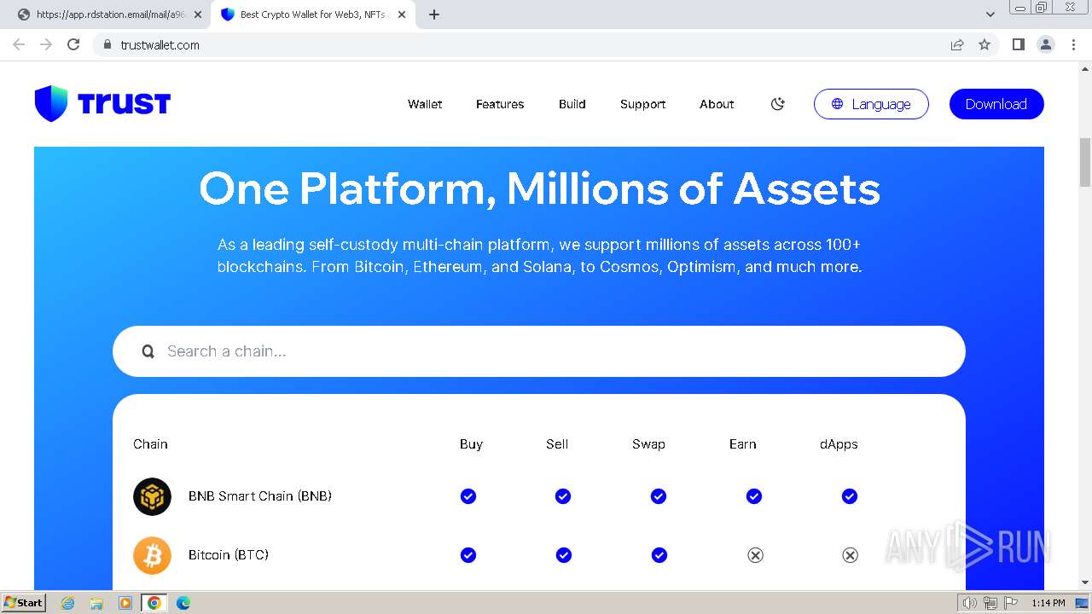This screenshot has width=1092, height=614.
Task: Close the rdstation email tab
Action: (x=199, y=14)
